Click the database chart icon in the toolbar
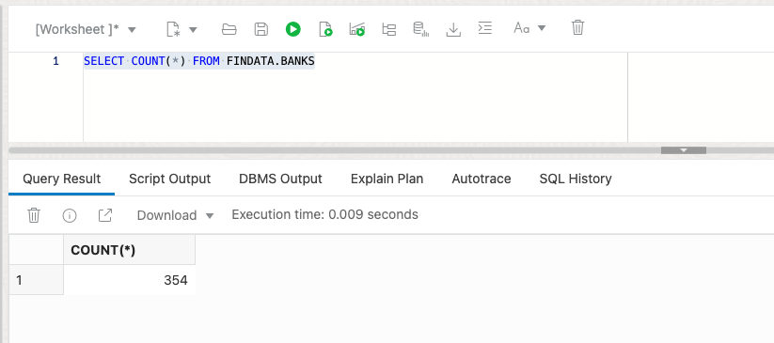Screen dimensions: 774x343 pos(421,29)
